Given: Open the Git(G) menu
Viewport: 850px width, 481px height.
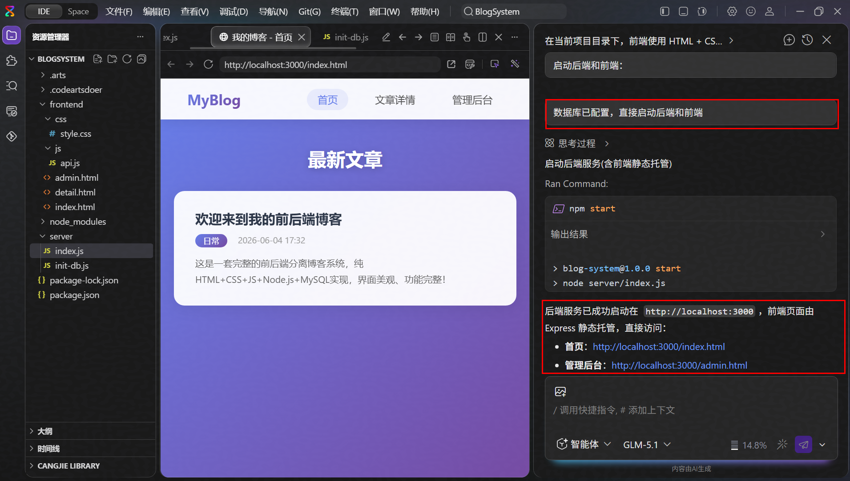Looking at the screenshot, I should (309, 12).
